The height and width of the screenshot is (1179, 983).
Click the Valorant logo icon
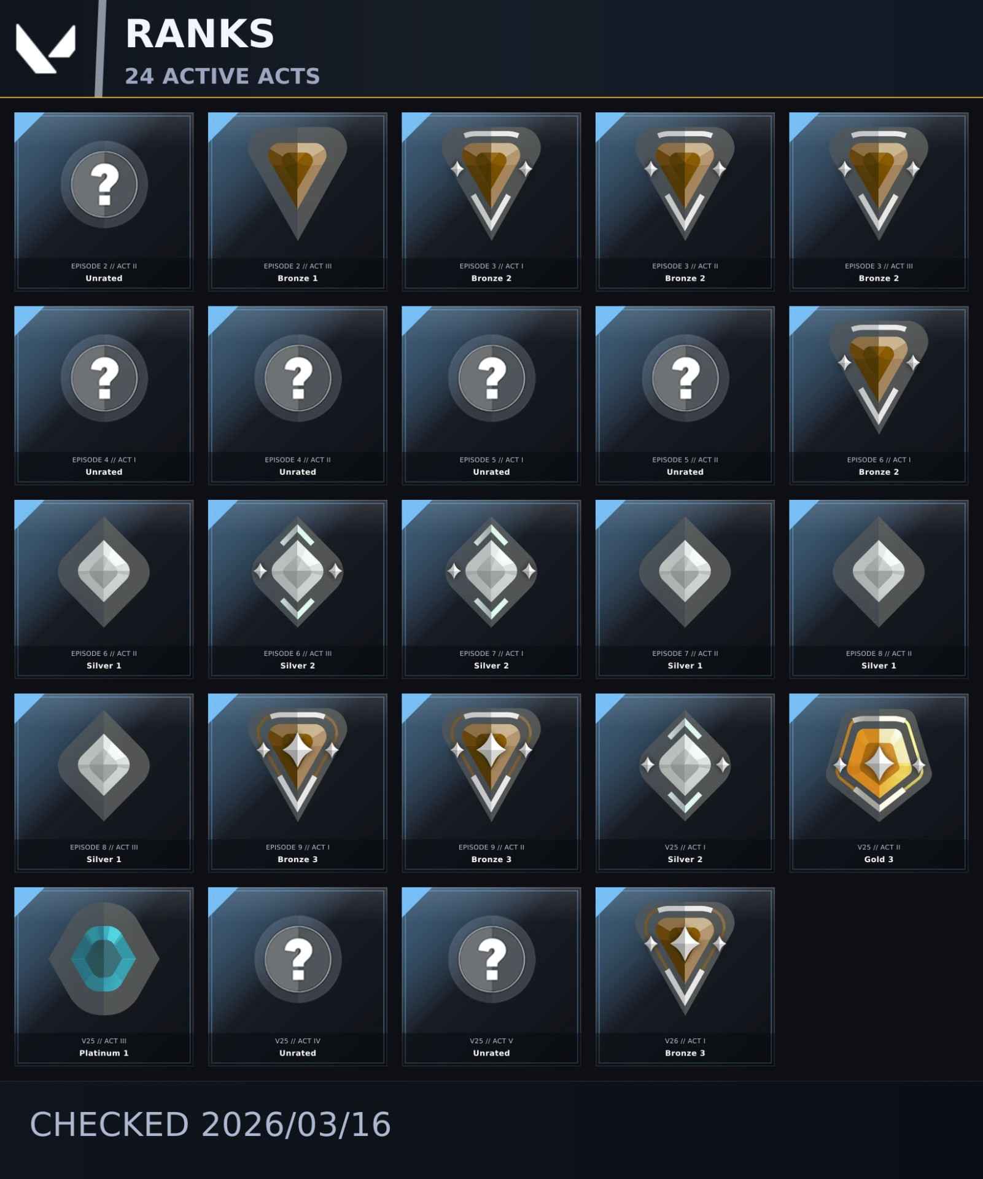pyautogui.click(x=45, y=49)
